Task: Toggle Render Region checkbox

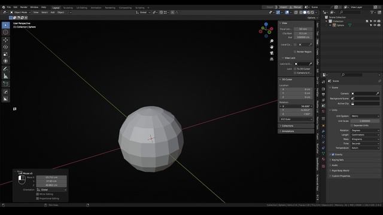Action: tap(295, 52)
